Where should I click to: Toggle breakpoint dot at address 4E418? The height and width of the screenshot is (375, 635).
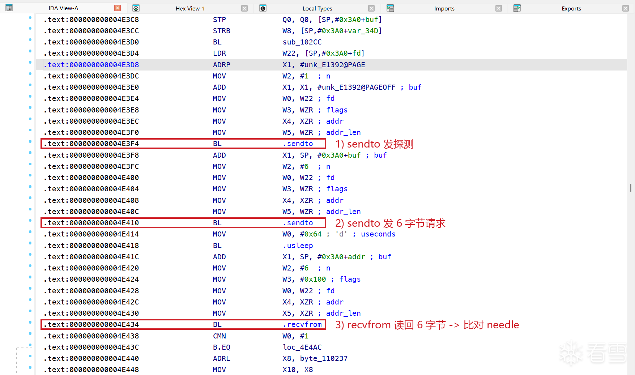(x=30, y=243)
